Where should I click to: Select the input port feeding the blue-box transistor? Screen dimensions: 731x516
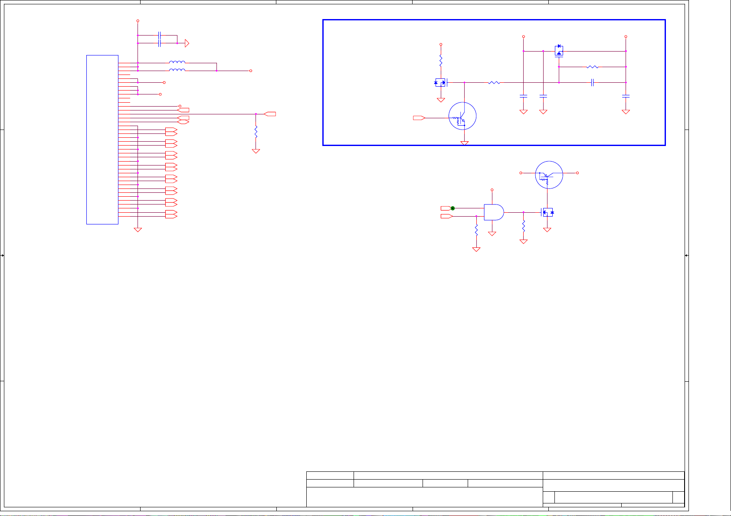419,118
